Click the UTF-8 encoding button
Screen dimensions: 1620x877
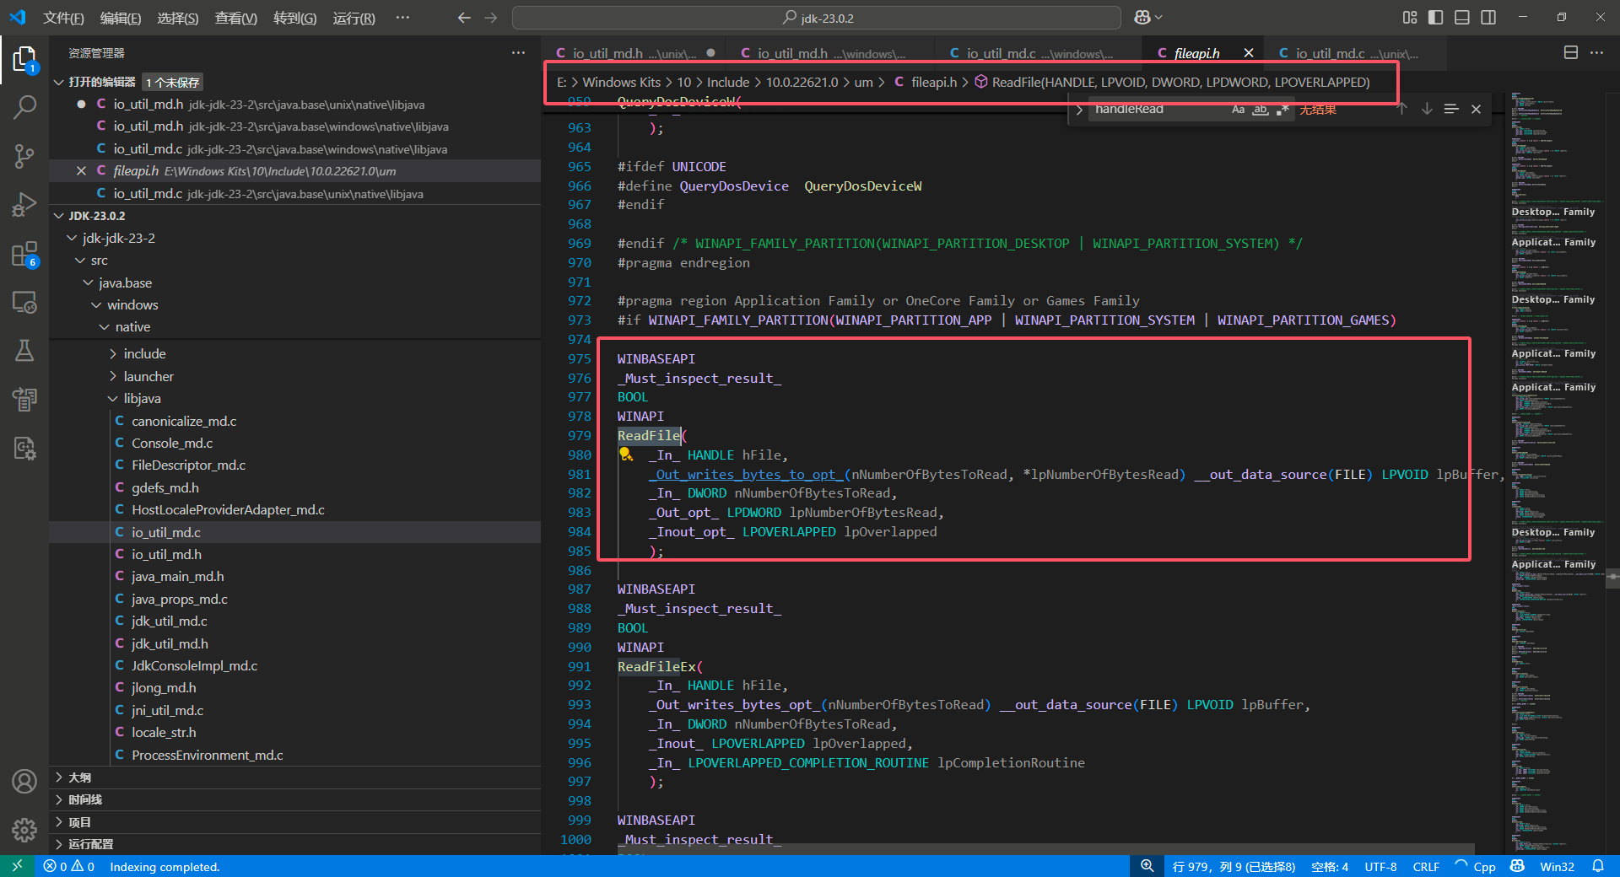point(1380,867)
